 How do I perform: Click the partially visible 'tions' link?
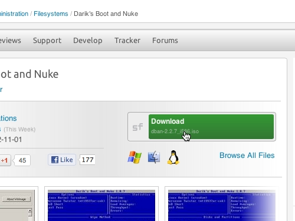click(8, 118)
